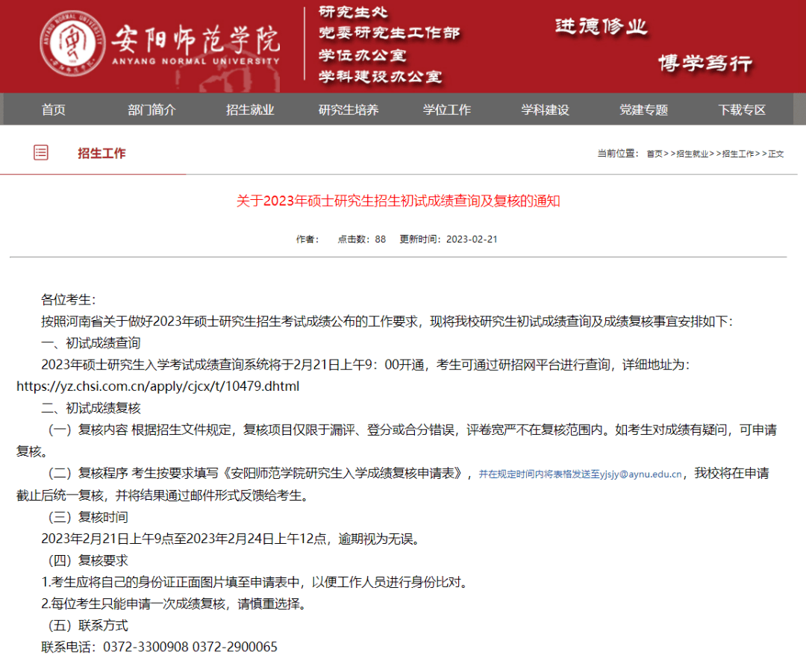Click the heading 二、初试成绩复核
The image size is (806, 655).
click(91, 408)
